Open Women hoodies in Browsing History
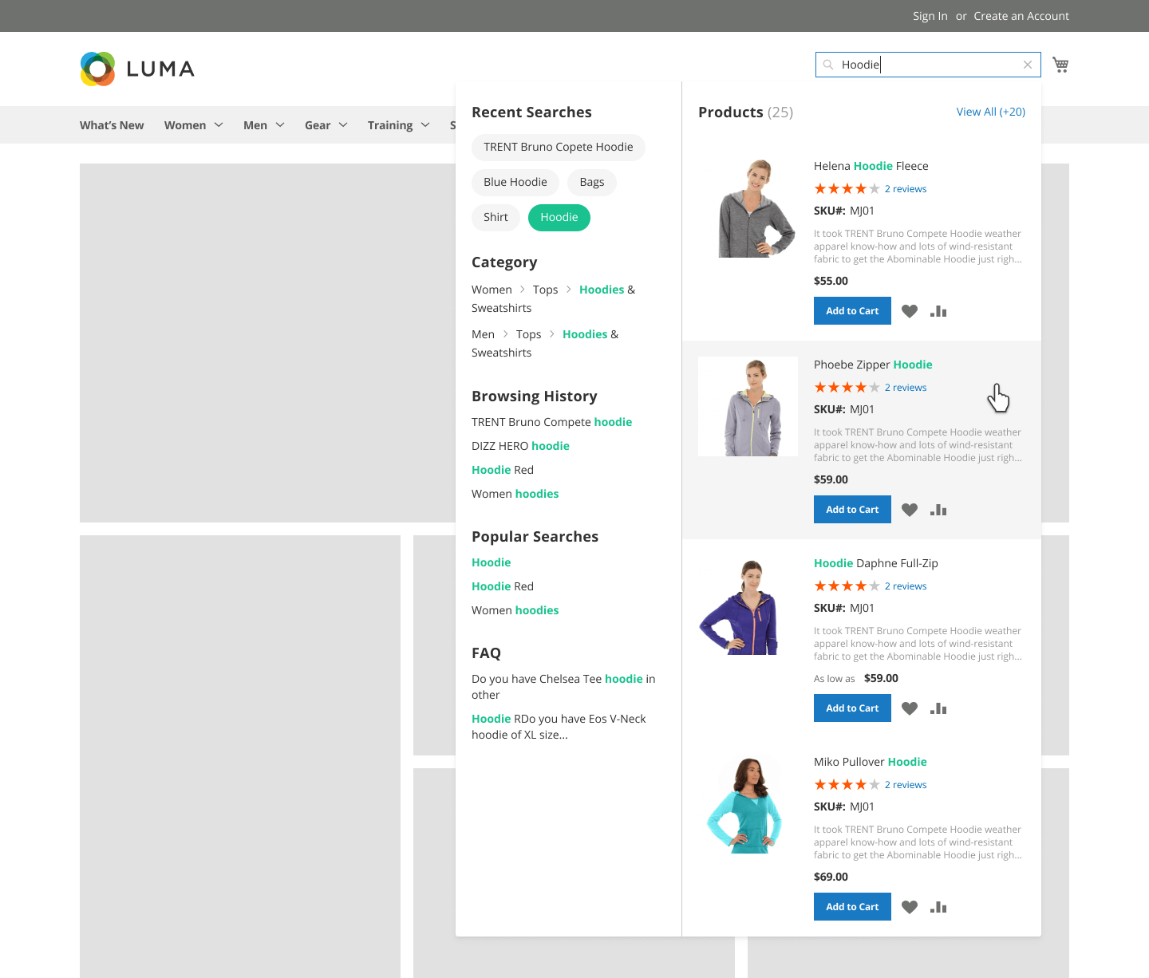 point(515,494)
